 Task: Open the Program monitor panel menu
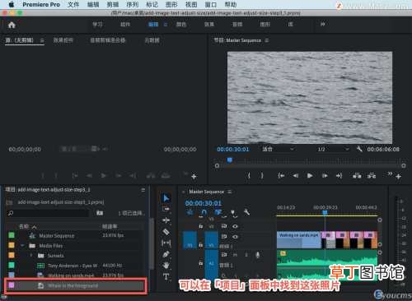[267, 40]
